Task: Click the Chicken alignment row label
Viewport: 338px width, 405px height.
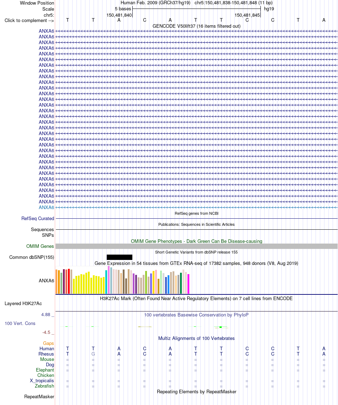Action: pos(46,375)
